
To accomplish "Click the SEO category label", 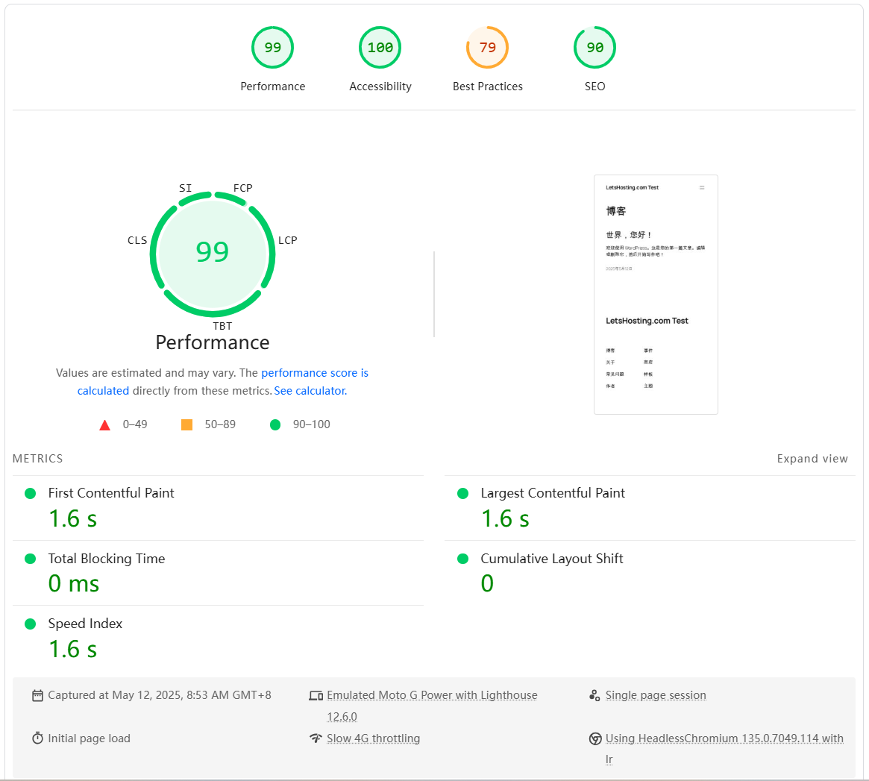I will click(595, 87).
